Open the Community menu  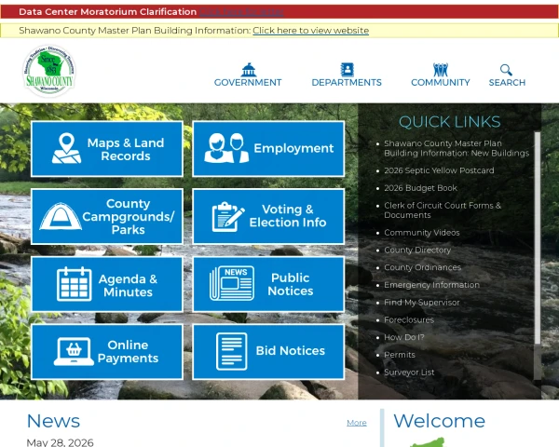[x=441, y=74]
